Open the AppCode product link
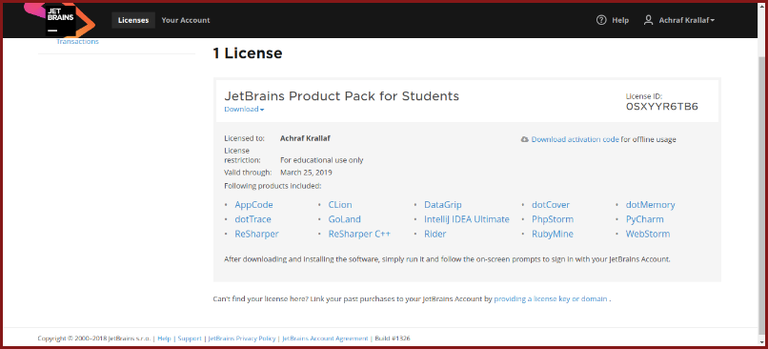768x349 pixels. [x=253, y=205]
